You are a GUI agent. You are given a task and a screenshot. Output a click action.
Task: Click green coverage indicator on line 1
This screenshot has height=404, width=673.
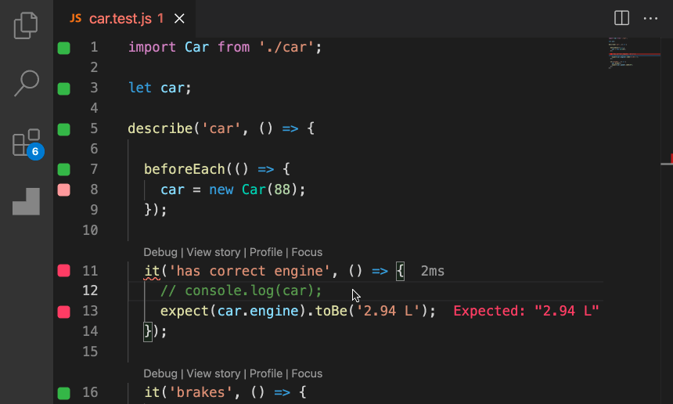click(63, 48)
